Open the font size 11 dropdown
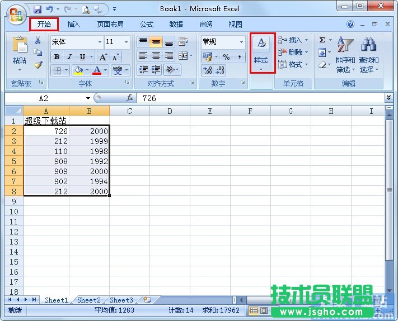This screenshot has width=398, height=321. point(126,42)
